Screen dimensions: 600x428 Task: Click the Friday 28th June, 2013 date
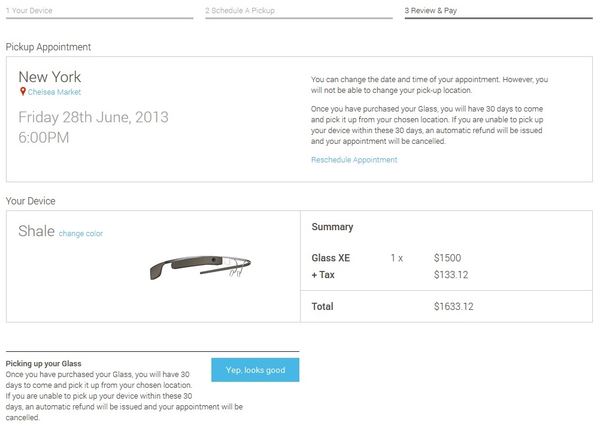pyautogui.click(x=93, y=116)
